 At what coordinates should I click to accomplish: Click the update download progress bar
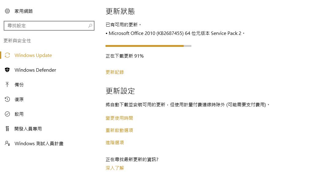(x=148, y=46)
